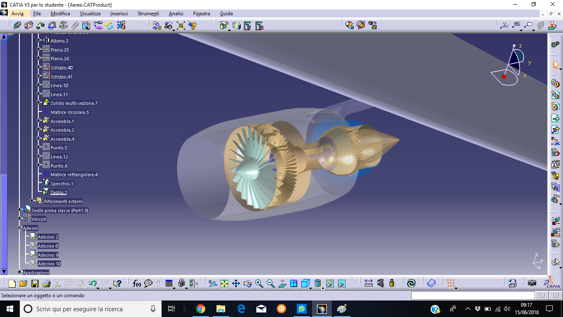The image size is (563, 317).
Task: Open Chrome from the Windows taskbar
Action: (x=201, y=309)
